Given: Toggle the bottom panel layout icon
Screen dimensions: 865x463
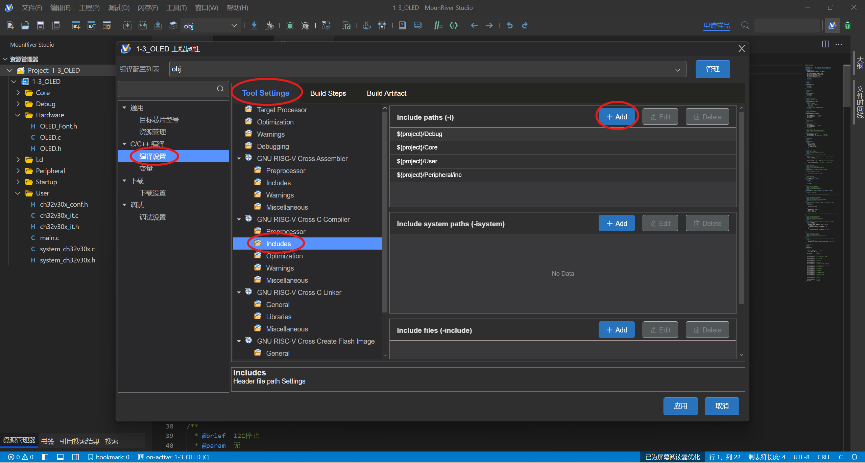Looking at the screenshot, I should click(60, 457).
